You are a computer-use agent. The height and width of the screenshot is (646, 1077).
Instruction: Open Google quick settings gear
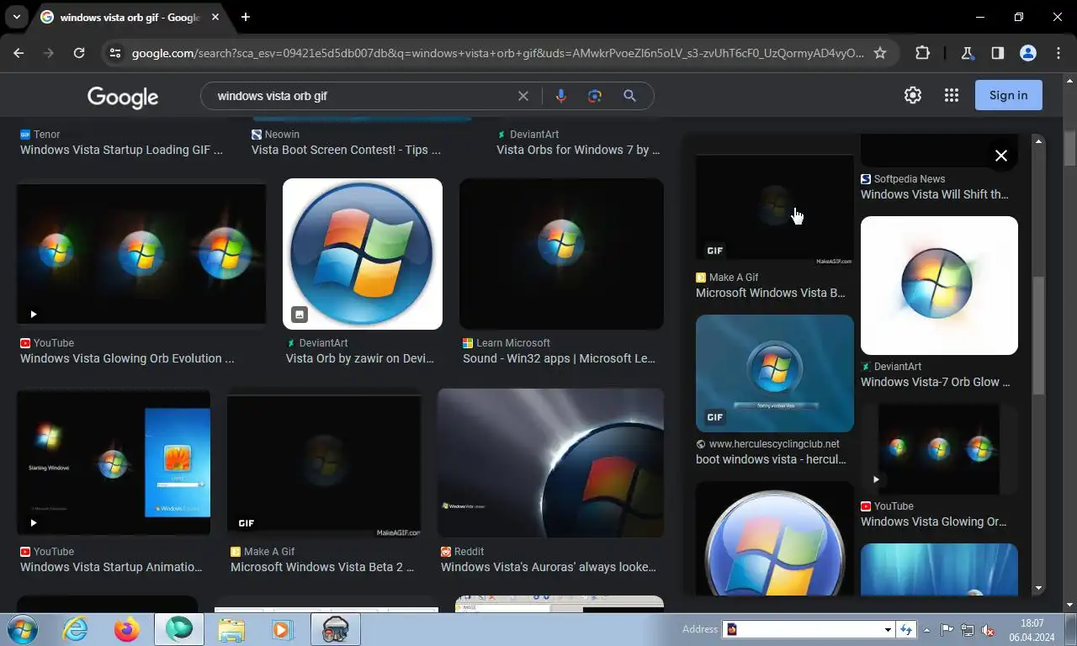[x=913, y=95]
